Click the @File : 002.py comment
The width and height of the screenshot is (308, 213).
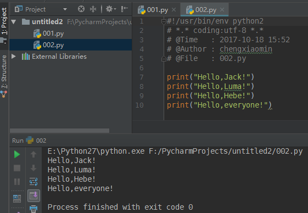point(206,59)
